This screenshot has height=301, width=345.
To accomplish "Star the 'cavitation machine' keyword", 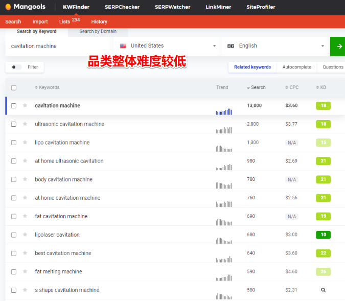I will (x=25, y=106).
